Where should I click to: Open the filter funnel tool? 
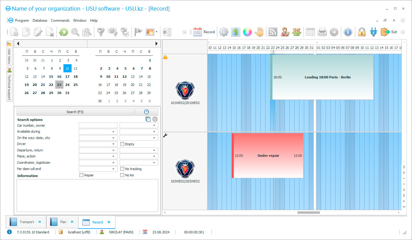101,32
